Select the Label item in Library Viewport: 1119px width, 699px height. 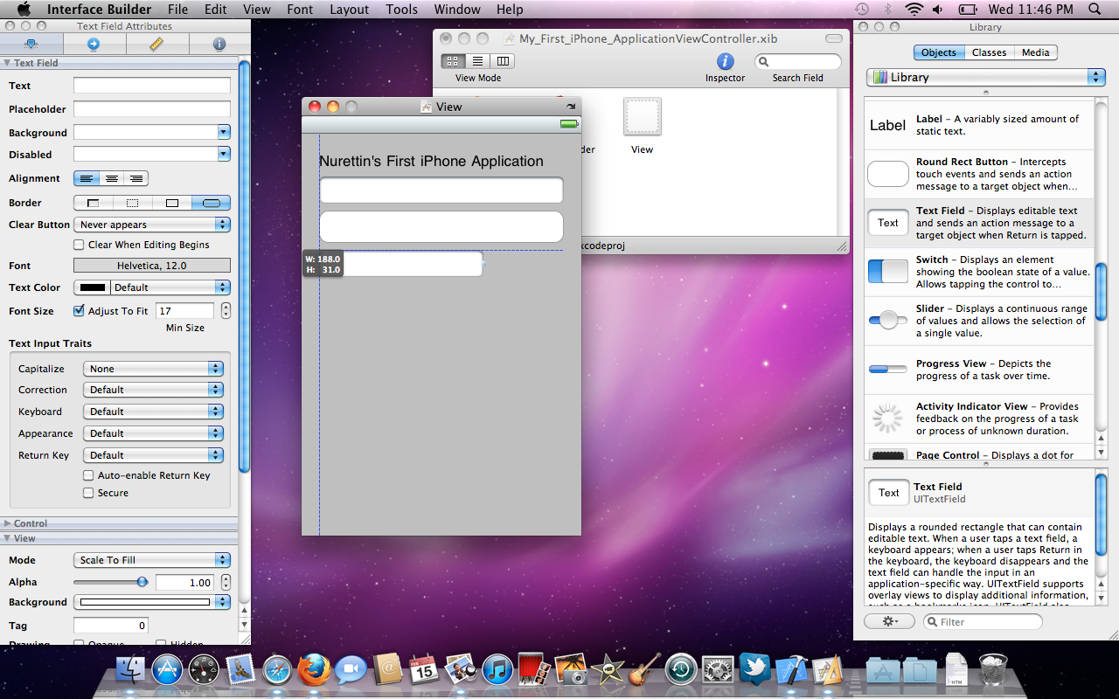(x=979, y=125)
